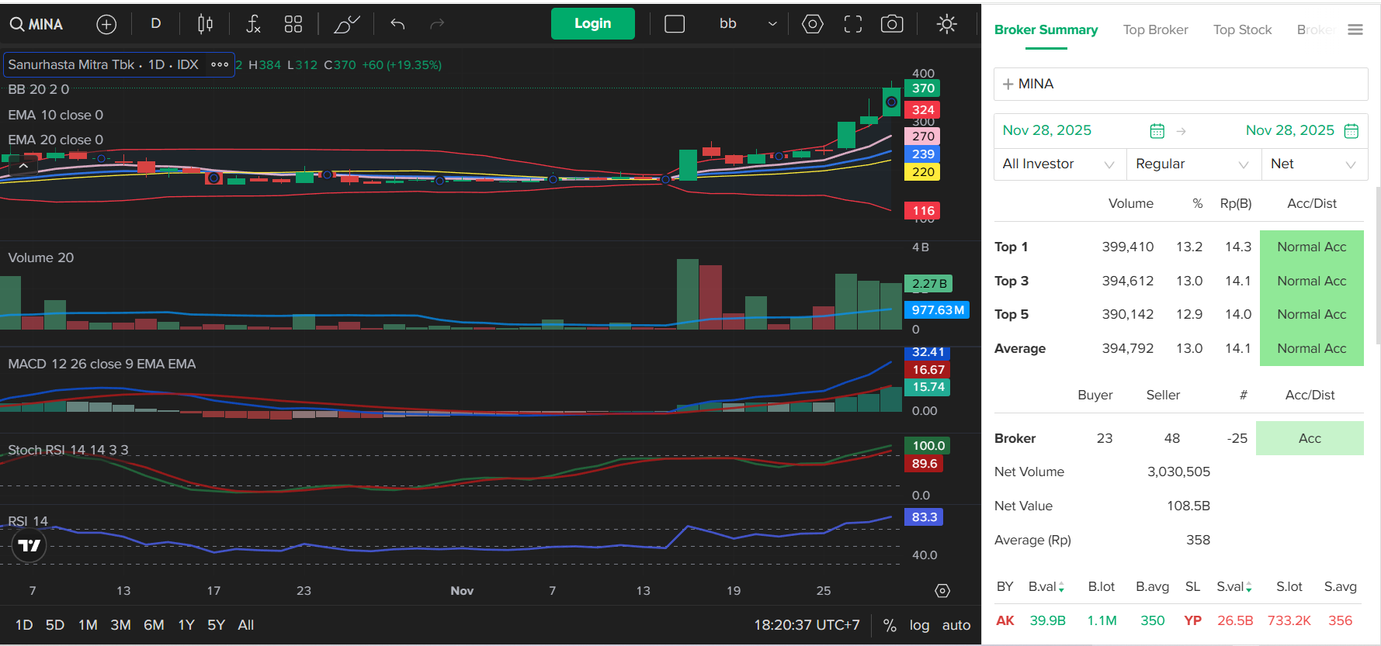
Task: Select seller broker YP
Action: (x=1192, y=620)
